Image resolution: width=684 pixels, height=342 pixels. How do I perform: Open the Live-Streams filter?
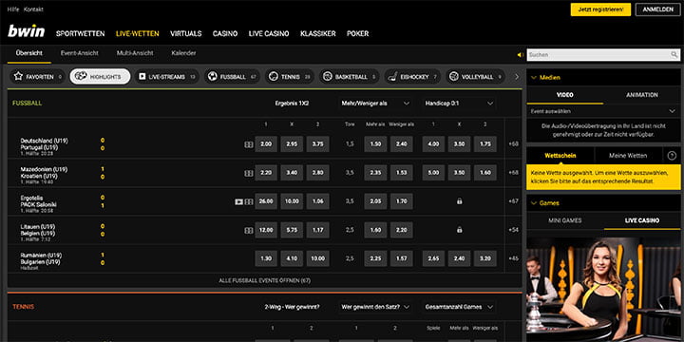coord(166,77)
